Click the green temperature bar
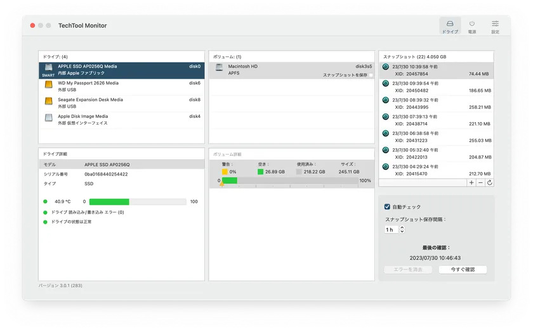Image resolution: width=533 pixels, height=330 pixels. pos(109,202)
